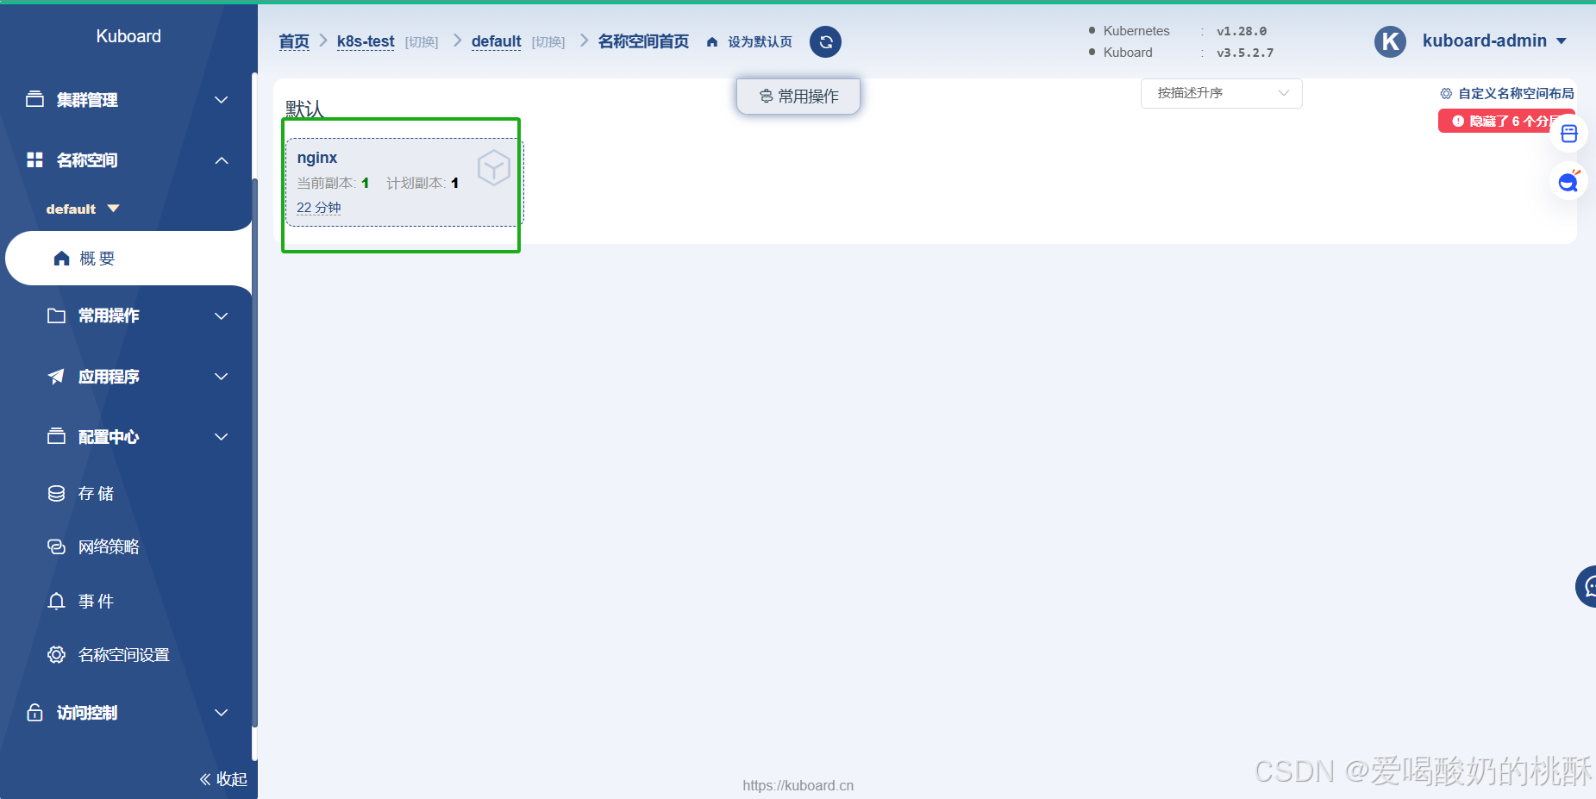Click the 配置中心 icon
The image size is (1596, 799).
click(x=56, y=436)
